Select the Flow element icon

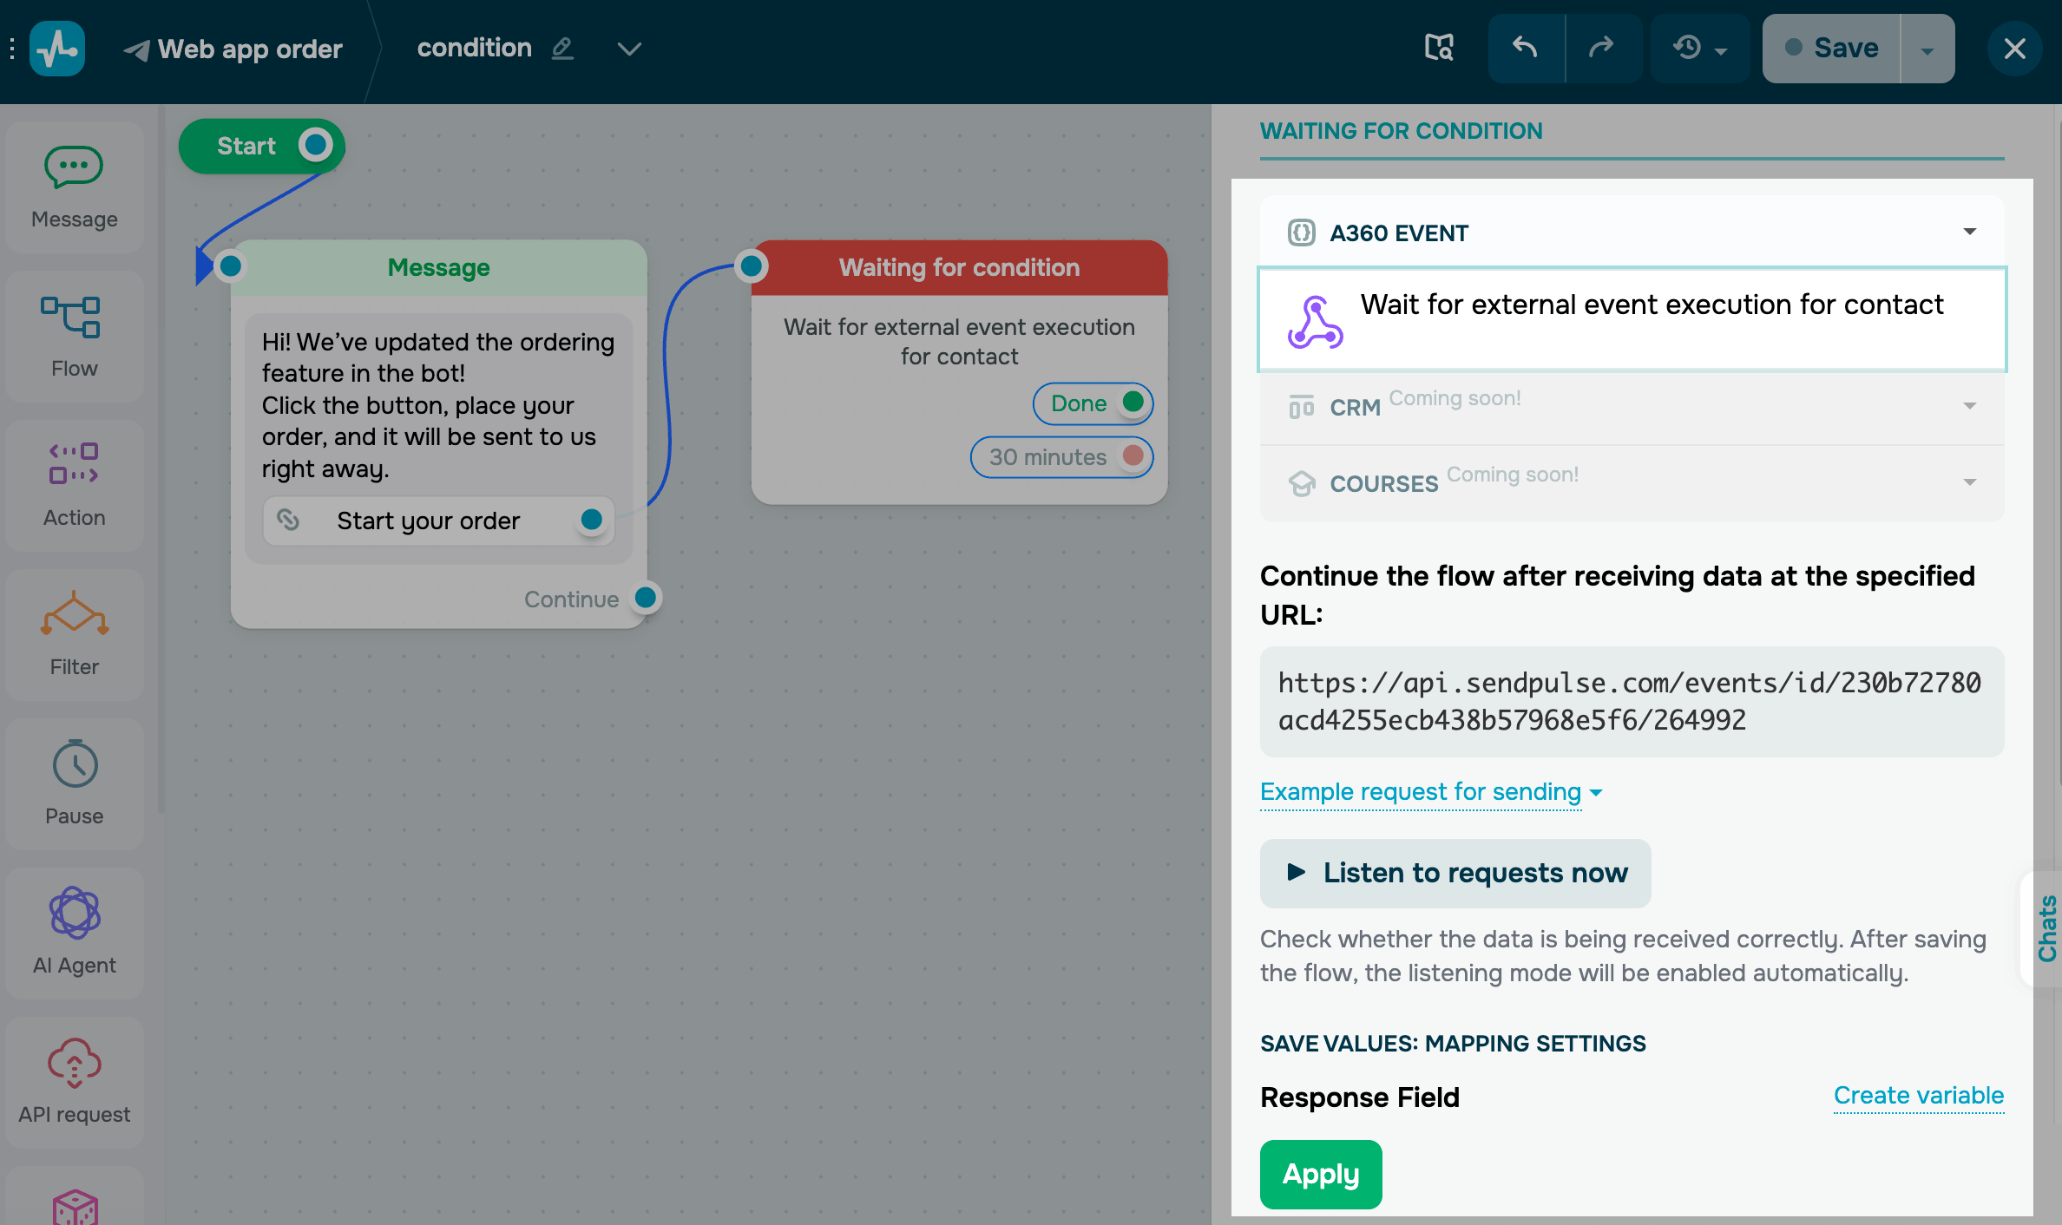71,318
